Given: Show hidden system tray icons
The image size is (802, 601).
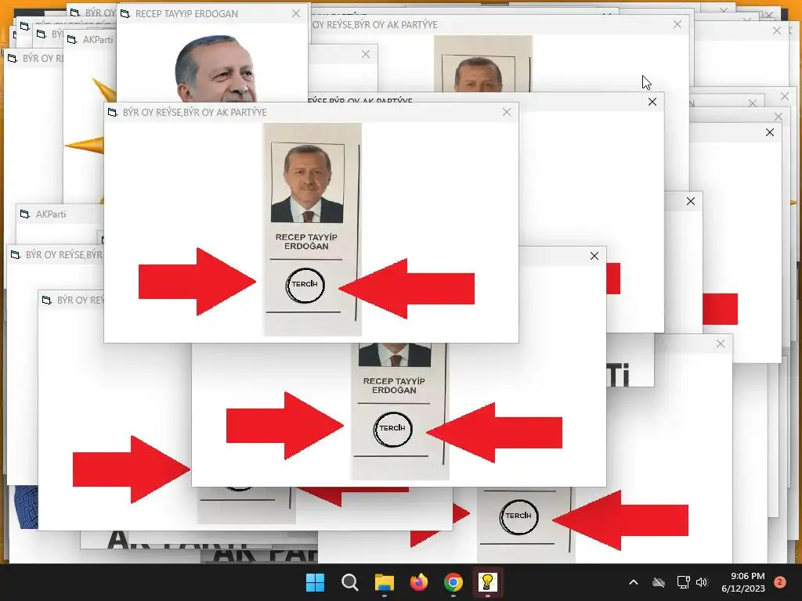Looking at the screenshot, I should pos(633,582).
